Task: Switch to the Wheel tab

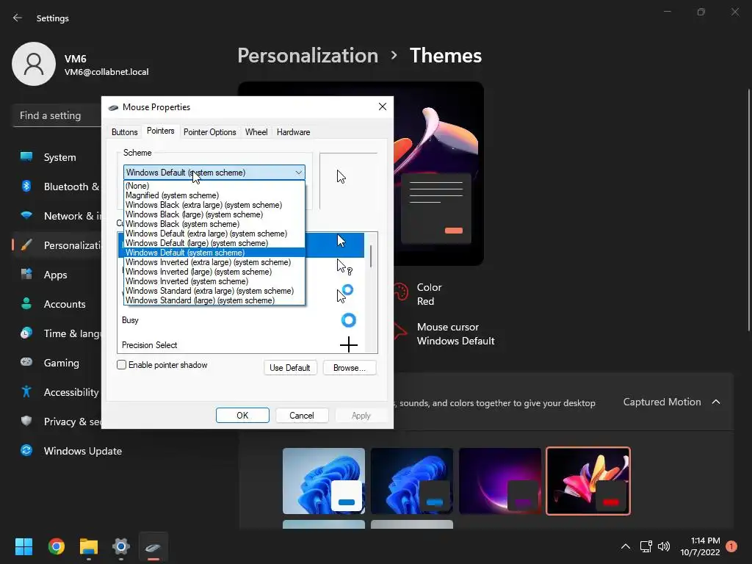Action: pyautogui.click(x=256, y=132)
